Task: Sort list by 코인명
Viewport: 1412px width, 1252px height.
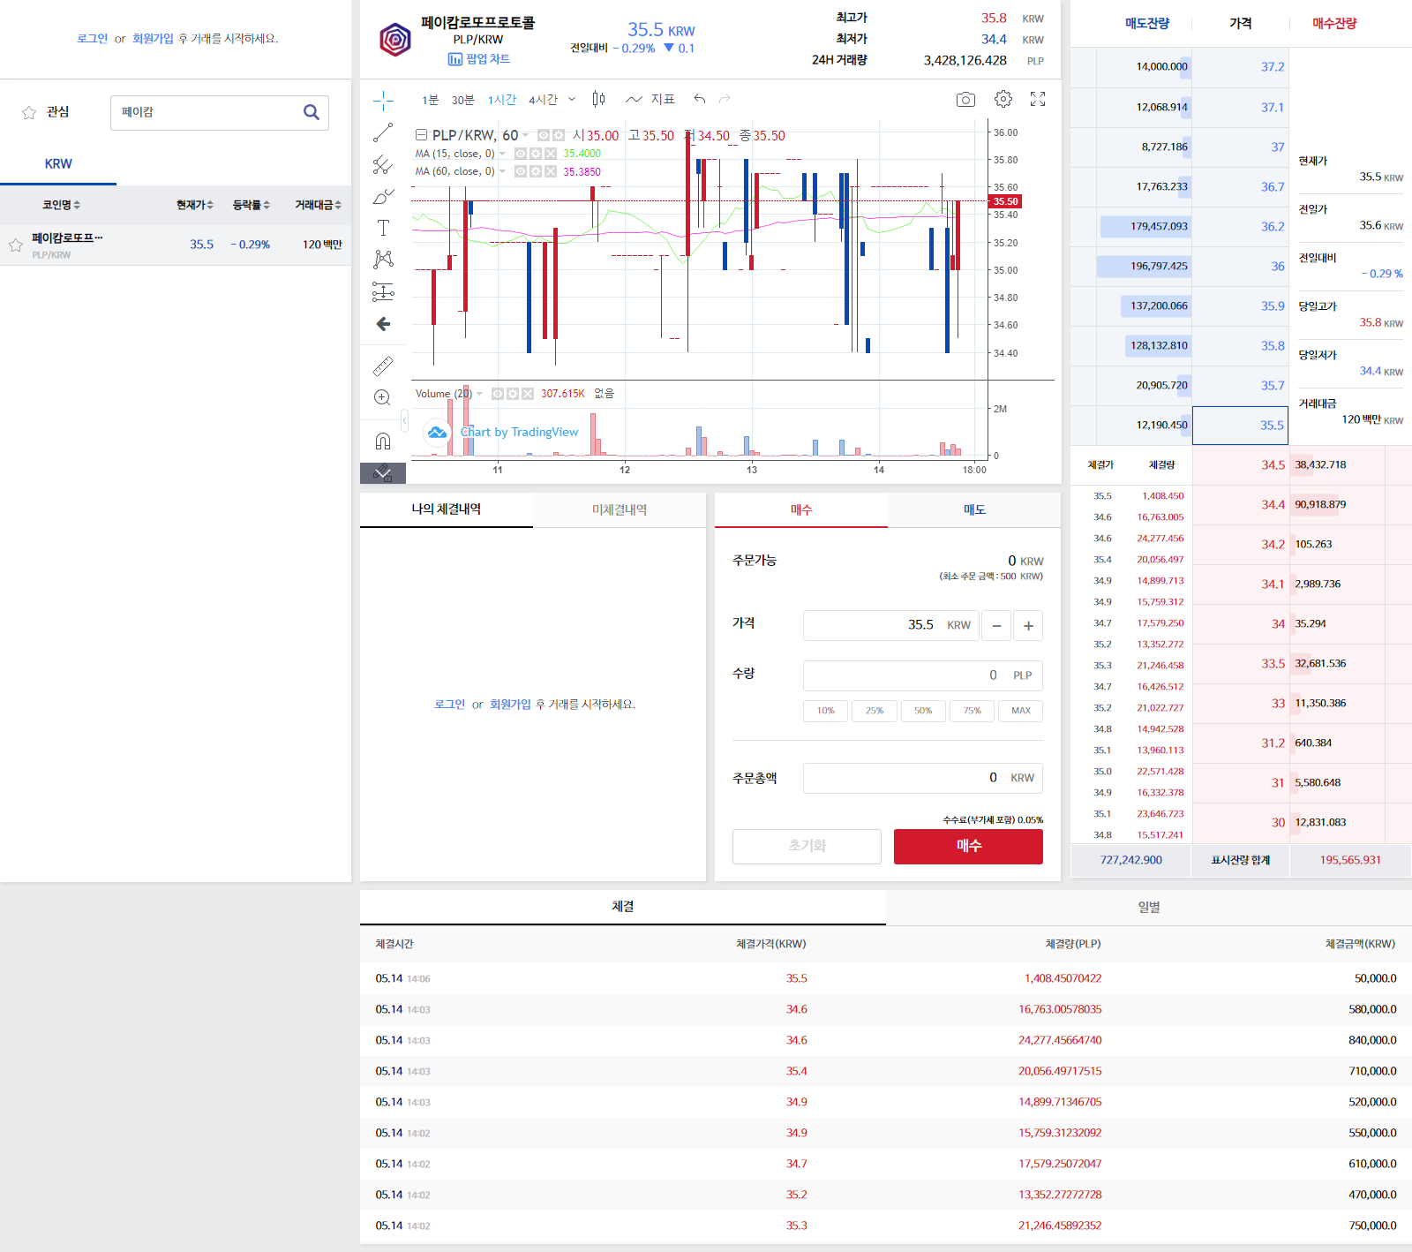Action: tap(62, 205)
